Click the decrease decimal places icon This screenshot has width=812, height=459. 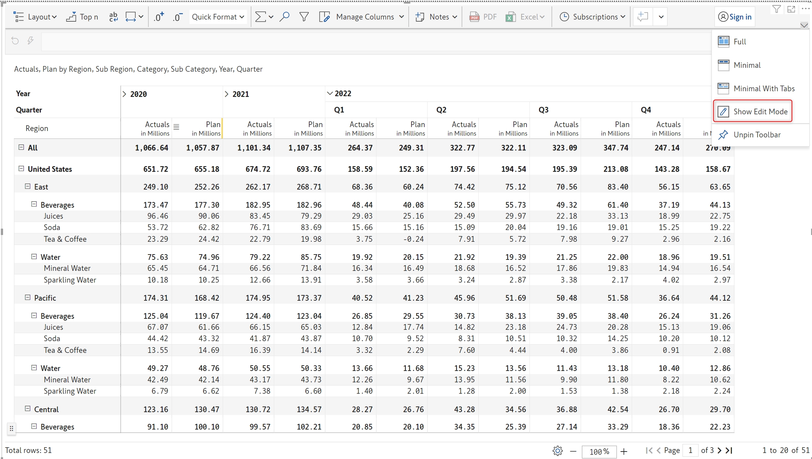(x=177, y=17)
